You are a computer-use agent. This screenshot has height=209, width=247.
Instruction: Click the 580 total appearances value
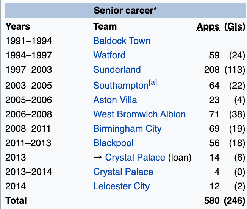211,200
